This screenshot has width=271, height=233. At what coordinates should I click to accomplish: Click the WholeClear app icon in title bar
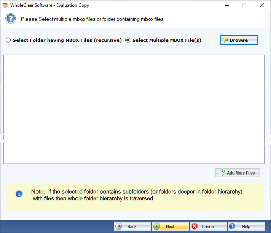(5, 5)
